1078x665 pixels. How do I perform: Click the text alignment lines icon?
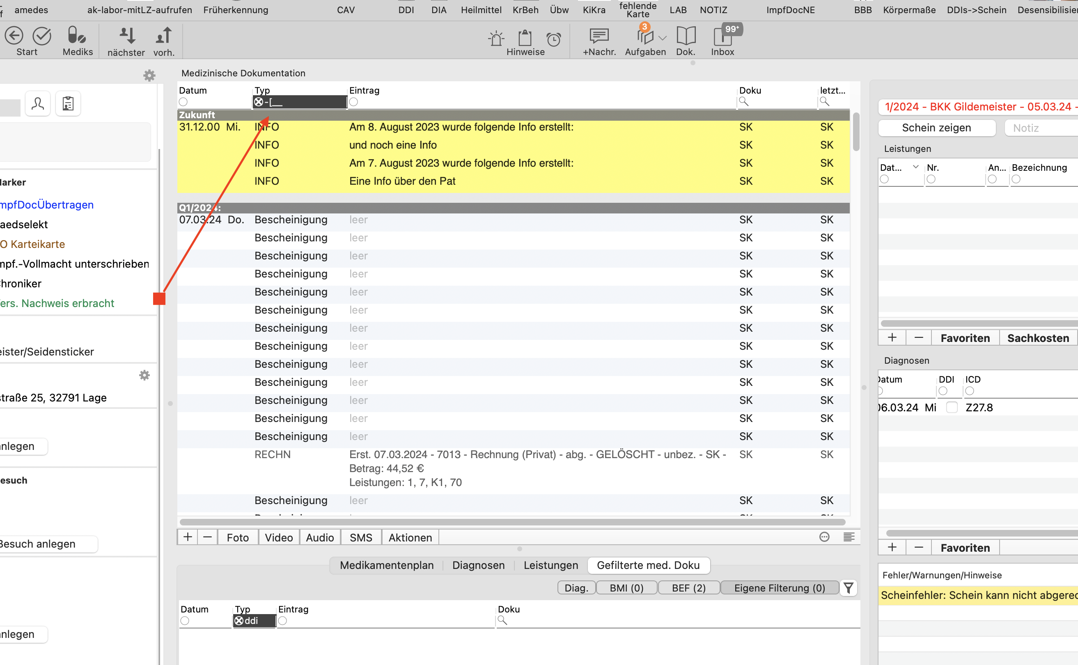click(849, 537)
